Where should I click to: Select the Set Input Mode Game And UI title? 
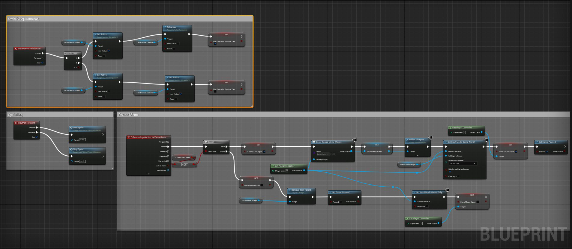[461, 142]
